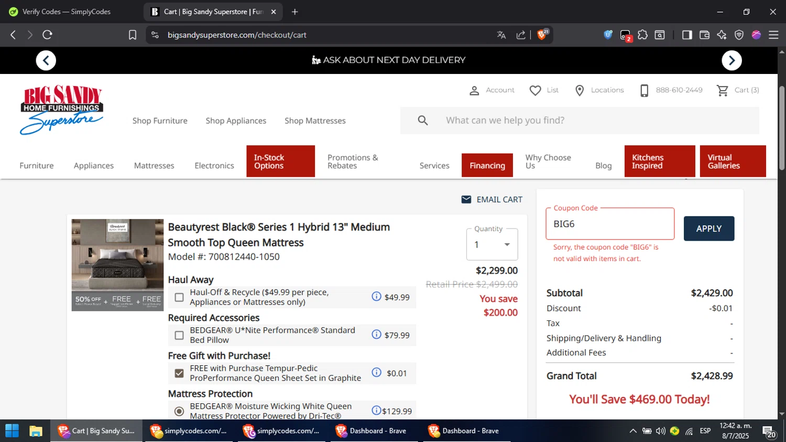Image resolution: width=786 pixels, height=442 pixels.
Task: Open Virtual Galleries page
Action: [x=733, y=161]
